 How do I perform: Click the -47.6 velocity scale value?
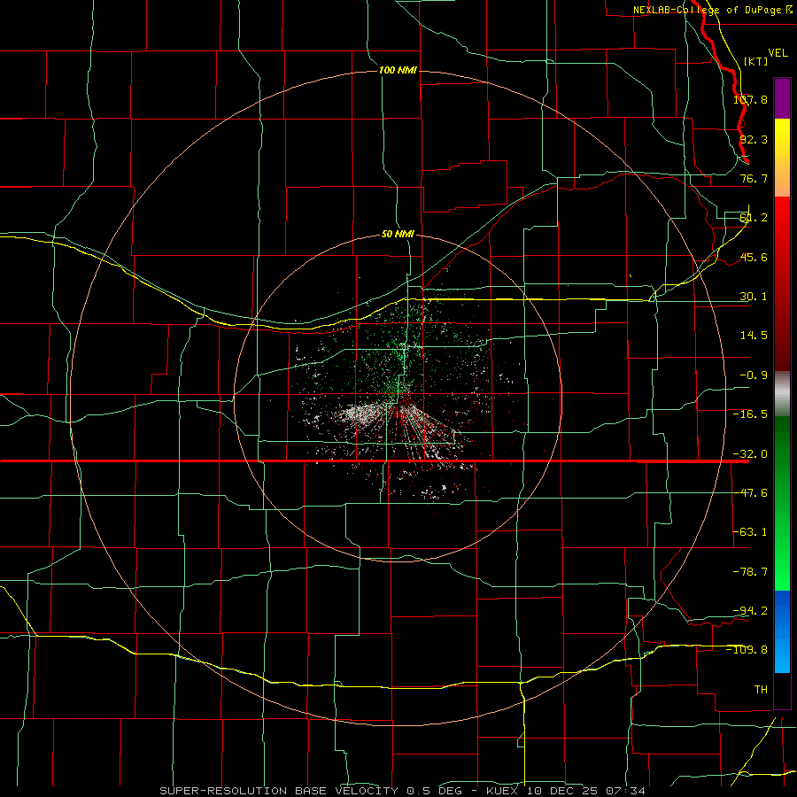pyautogui.click(x=750, y=493)
